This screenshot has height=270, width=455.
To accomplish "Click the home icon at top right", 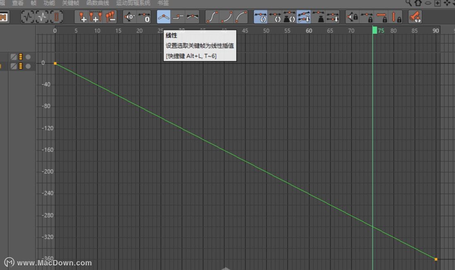I will (418, 3).
